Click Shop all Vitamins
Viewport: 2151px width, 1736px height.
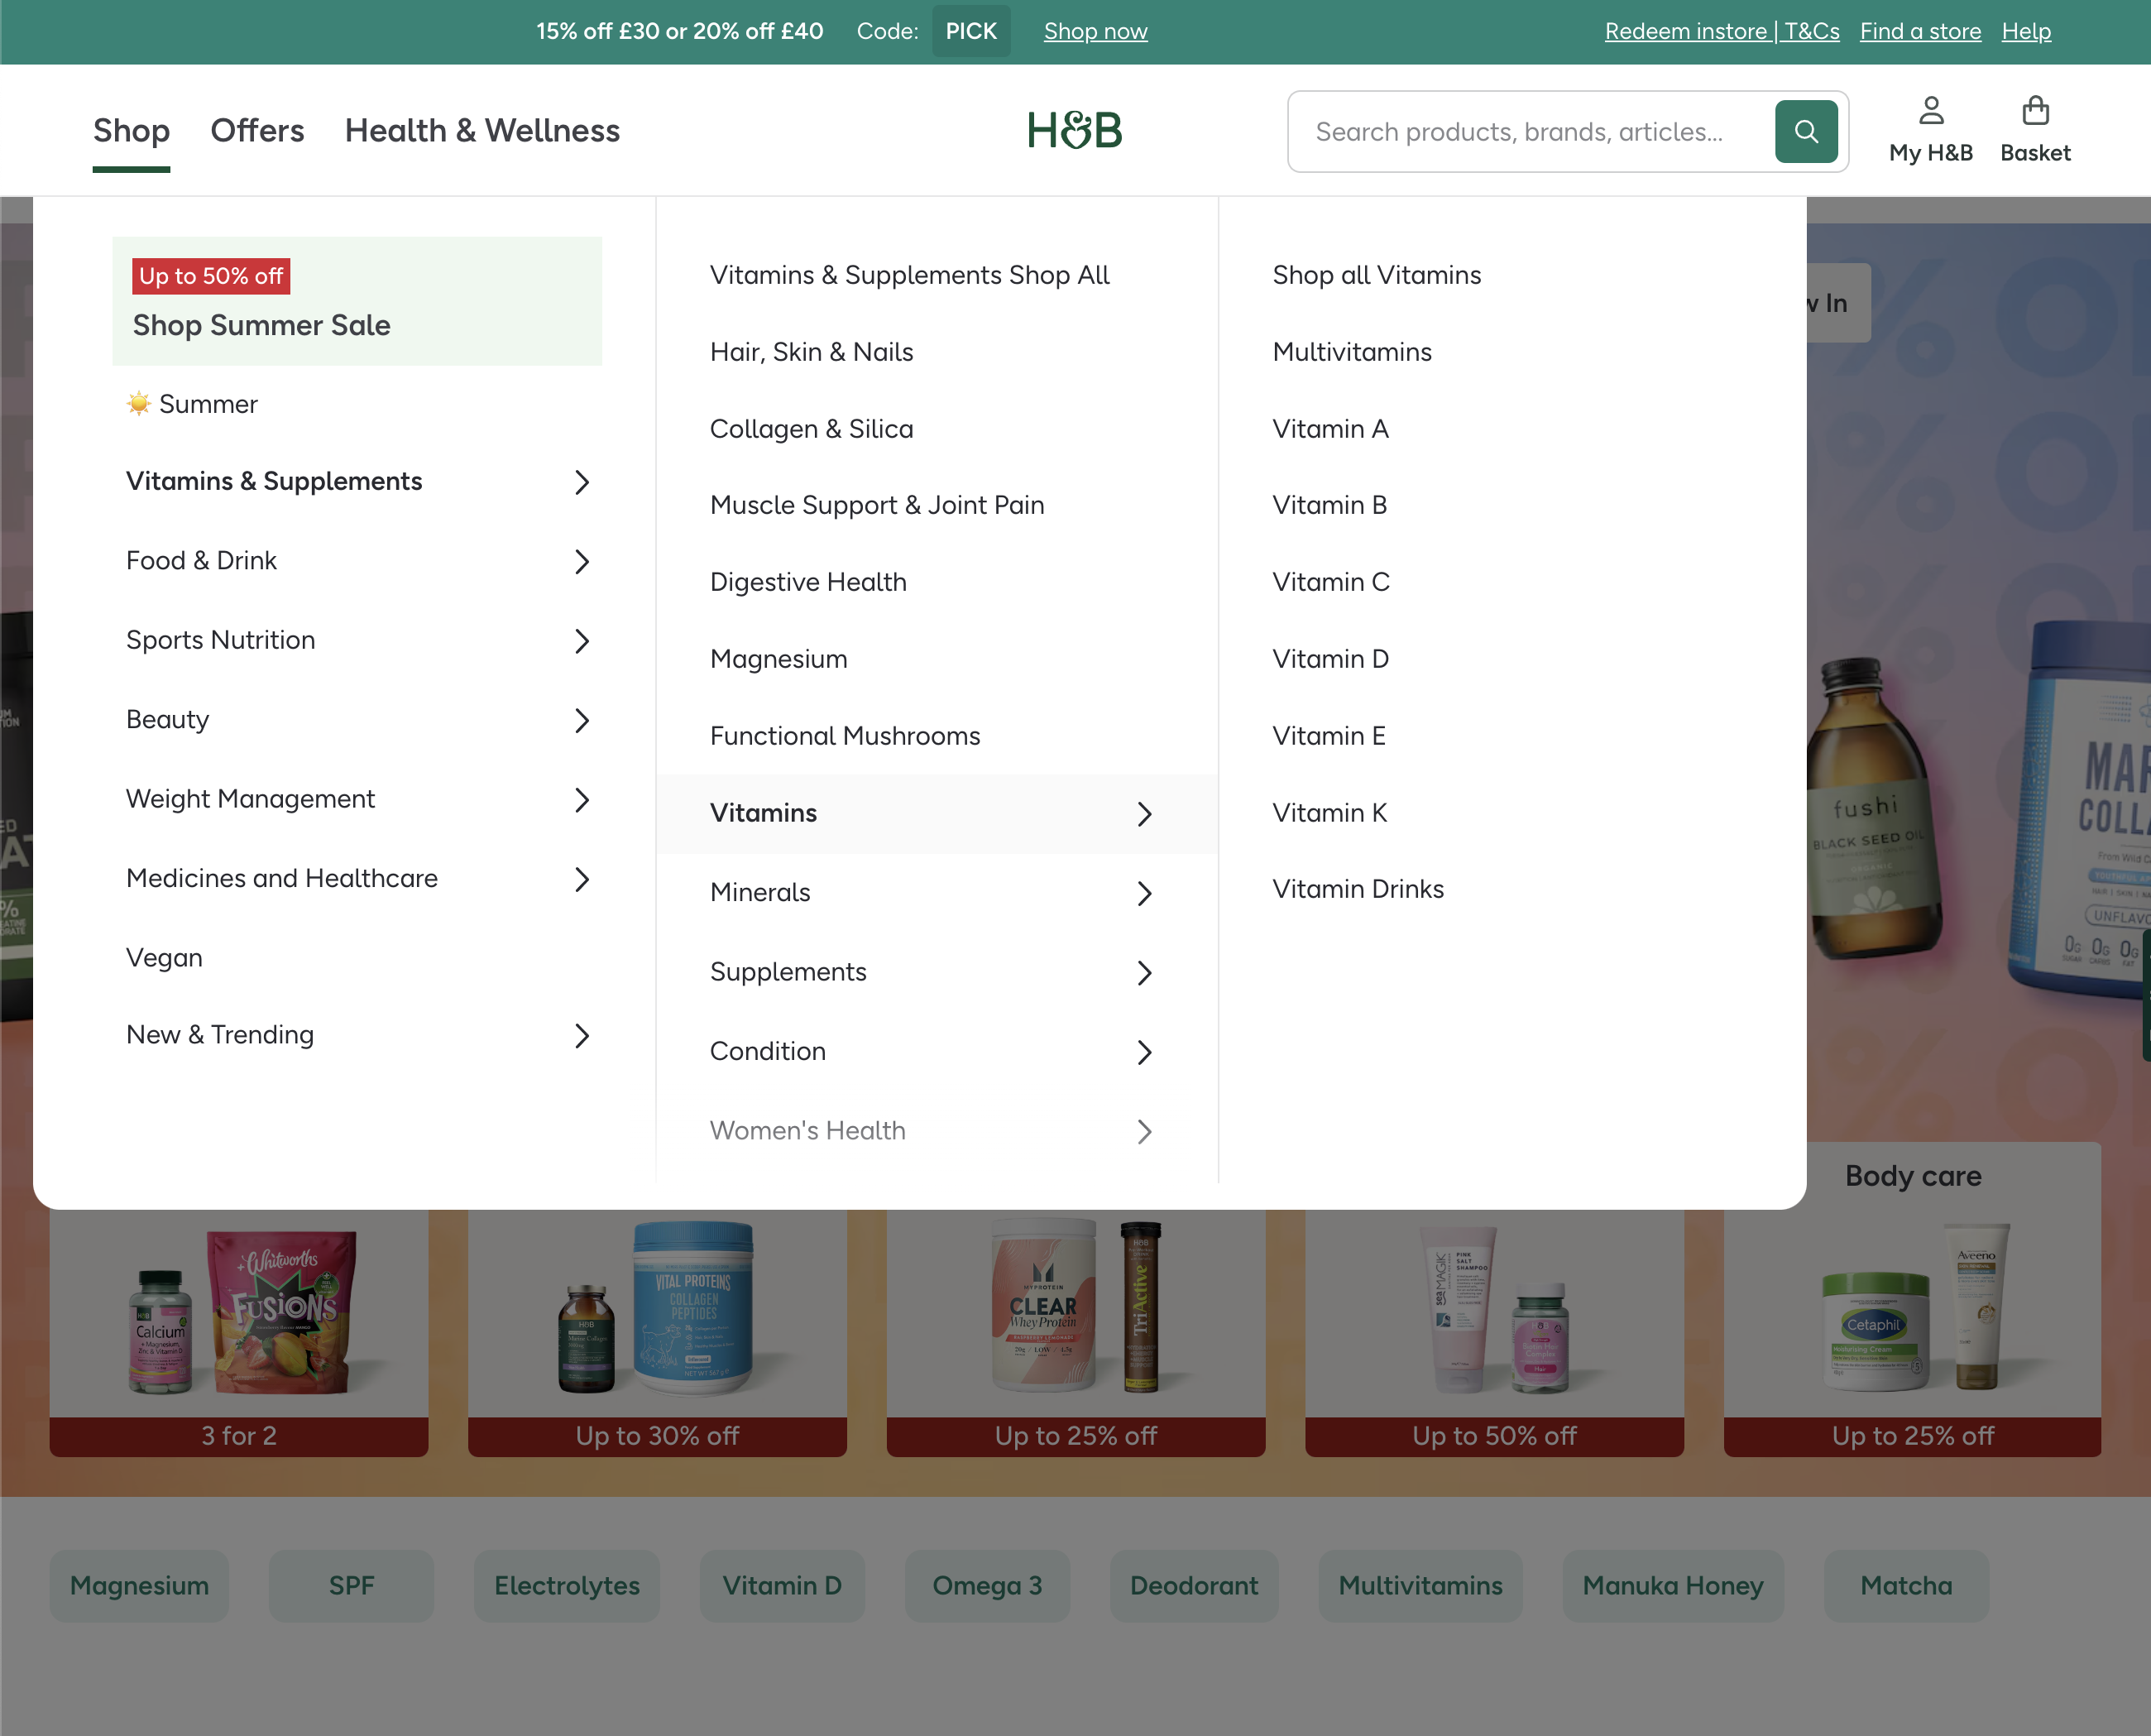click(x=1377, y=275)
